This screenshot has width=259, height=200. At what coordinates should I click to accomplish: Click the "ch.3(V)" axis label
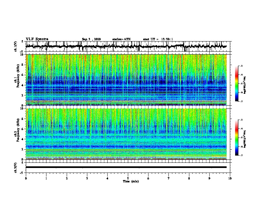pos(16,168)
